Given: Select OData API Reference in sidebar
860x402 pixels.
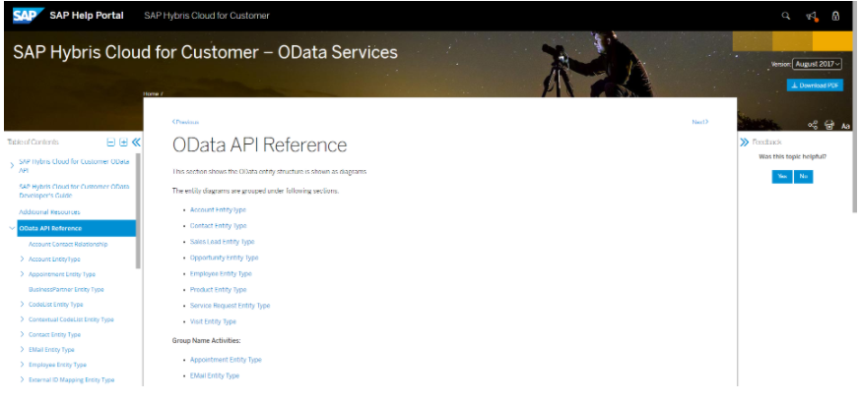Looking at the screenshot, I should (x=76, y=229).
